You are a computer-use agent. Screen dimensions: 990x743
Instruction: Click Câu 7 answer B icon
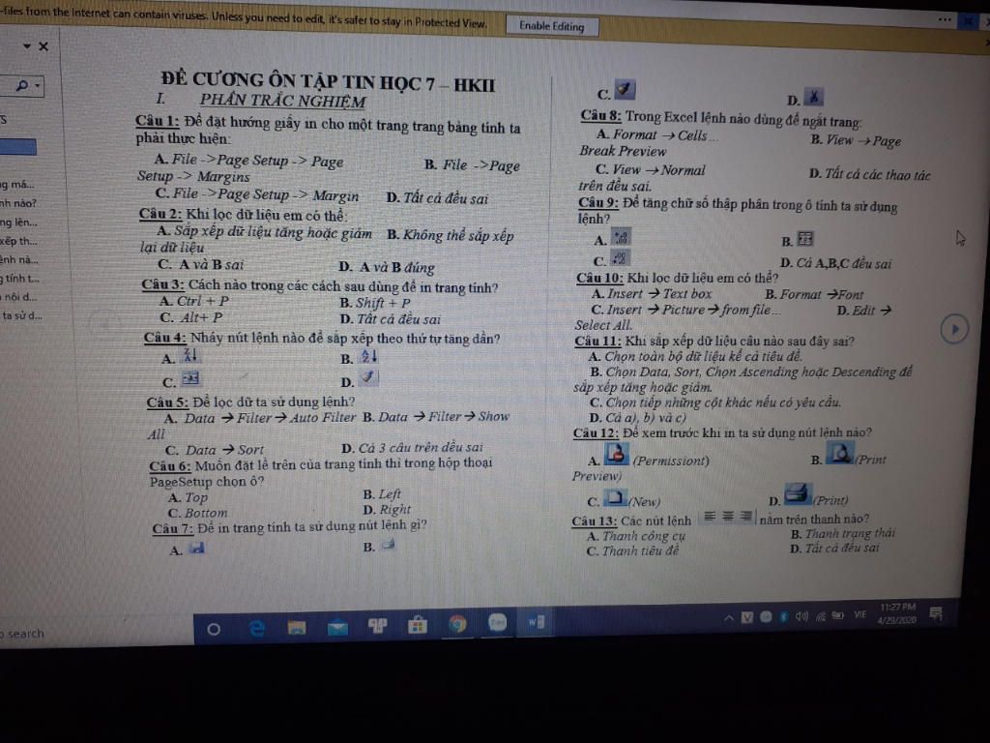(388, 544)
